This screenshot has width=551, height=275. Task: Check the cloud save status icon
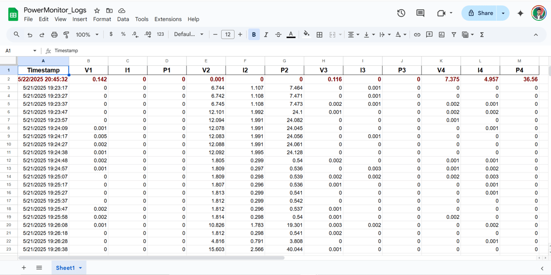coord(122,11)
